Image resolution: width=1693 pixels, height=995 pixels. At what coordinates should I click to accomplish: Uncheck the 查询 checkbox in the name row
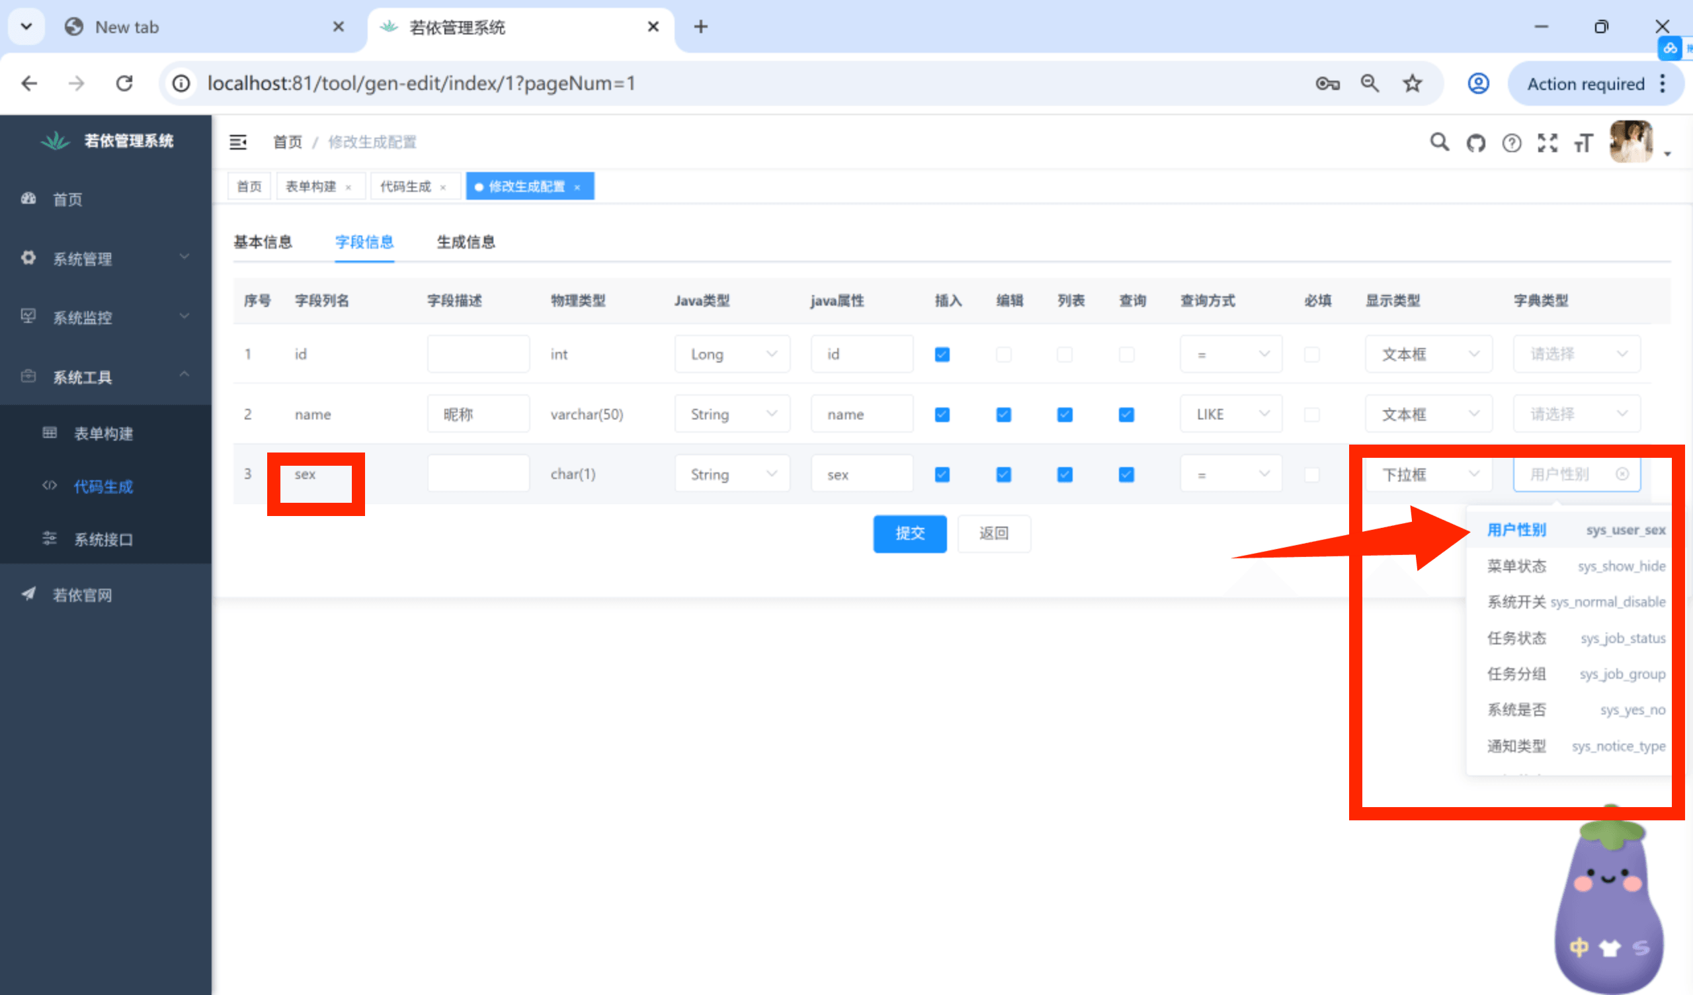click(1127, 414)
